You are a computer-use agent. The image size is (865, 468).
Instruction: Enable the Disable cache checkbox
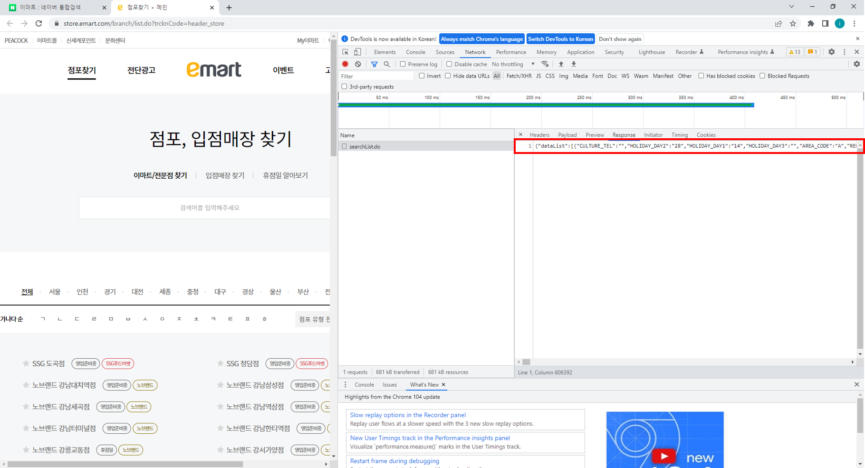449,64
